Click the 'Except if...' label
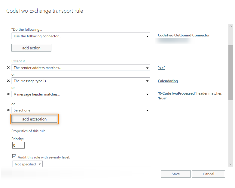Image resolution: width=235 pixels, height=188 pixels. pyautogui.click(x=19, y=61)
